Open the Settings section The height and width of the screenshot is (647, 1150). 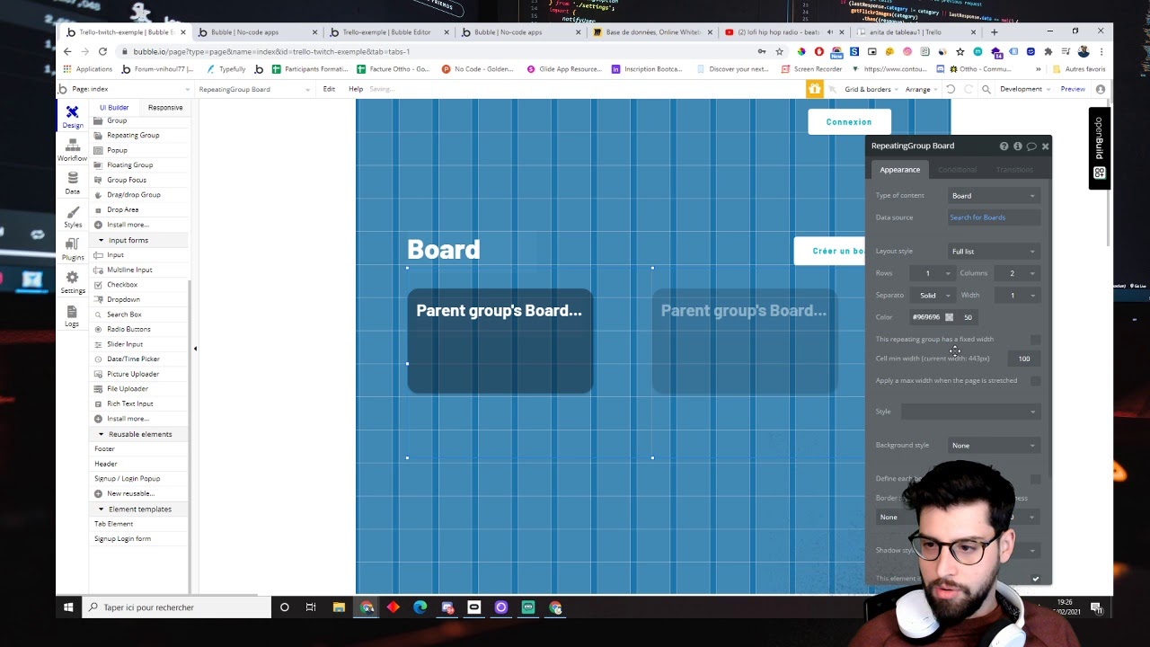point(73,283)
